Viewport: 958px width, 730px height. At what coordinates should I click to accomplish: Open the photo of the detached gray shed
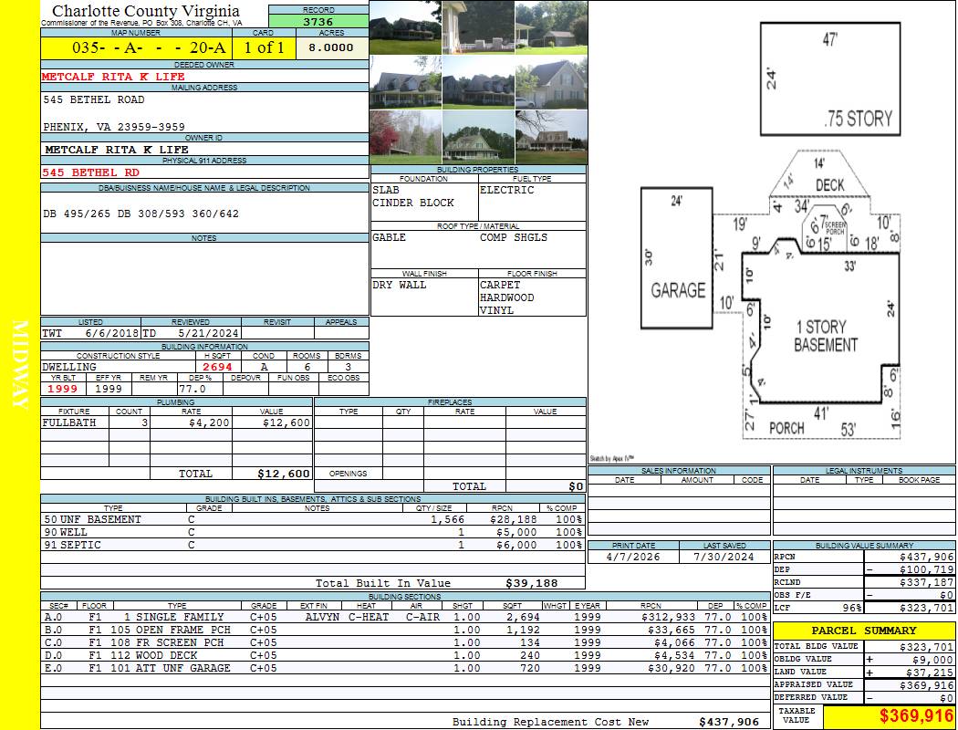pos(551,27)
